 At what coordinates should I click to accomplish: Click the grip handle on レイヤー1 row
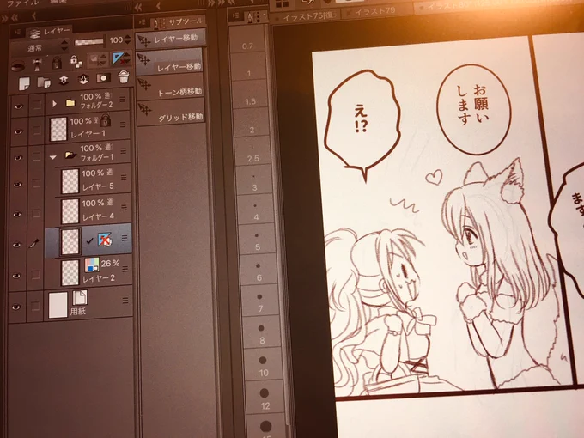coord(124,125)
